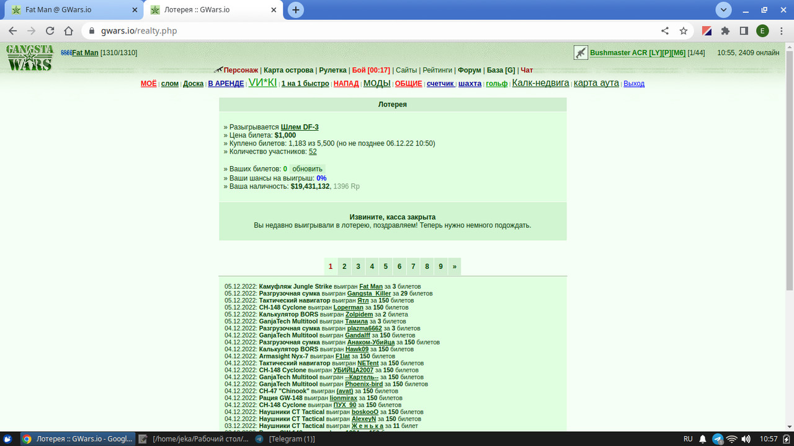Image resolution: width=794 pixels, height=446 pixels.
Task: Open Gangsta_Killer player profile
Action: click(369, 294)
